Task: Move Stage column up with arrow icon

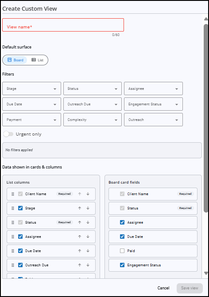Action: click(x=80, y=208)
